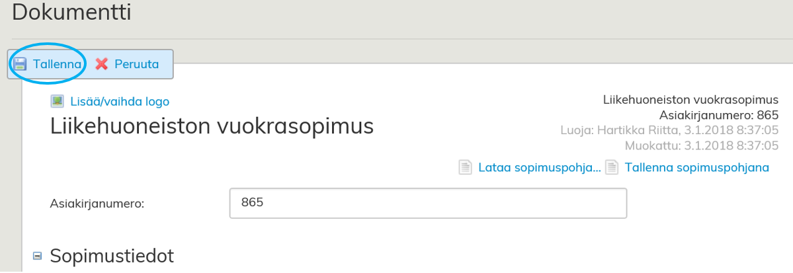Select the Tallenna sopimuspohjana link
Image resolution: width=793 pixels, height=273 pixels.
[x=696, y=167]
